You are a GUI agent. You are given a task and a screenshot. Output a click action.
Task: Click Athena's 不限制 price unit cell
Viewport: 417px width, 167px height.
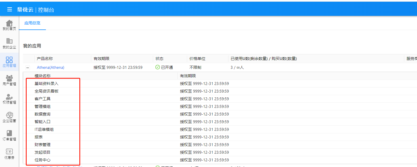[x=195, y=67]
